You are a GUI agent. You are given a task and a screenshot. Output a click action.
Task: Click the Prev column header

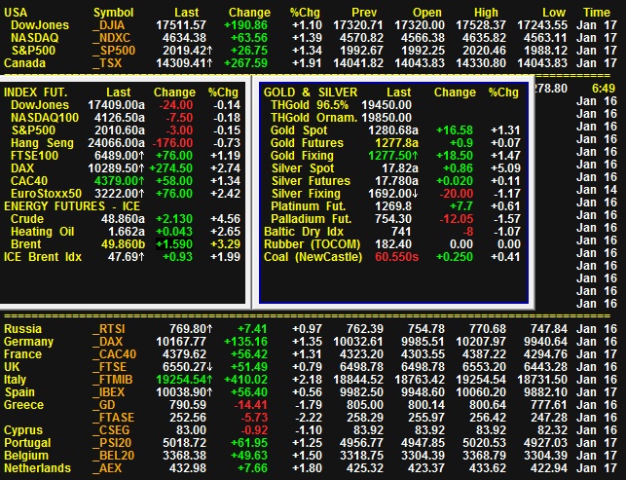click(364, 13)
